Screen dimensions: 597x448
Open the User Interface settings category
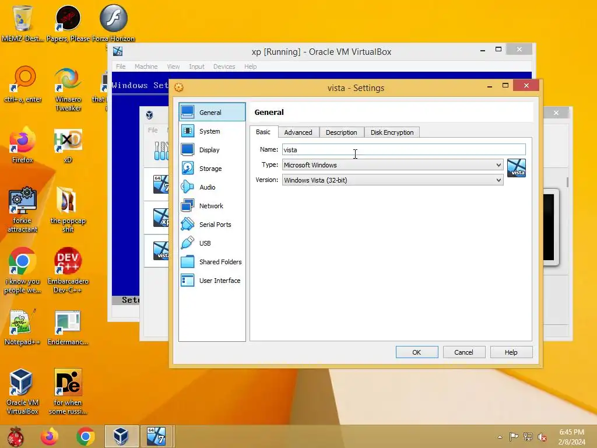(212, 281)
